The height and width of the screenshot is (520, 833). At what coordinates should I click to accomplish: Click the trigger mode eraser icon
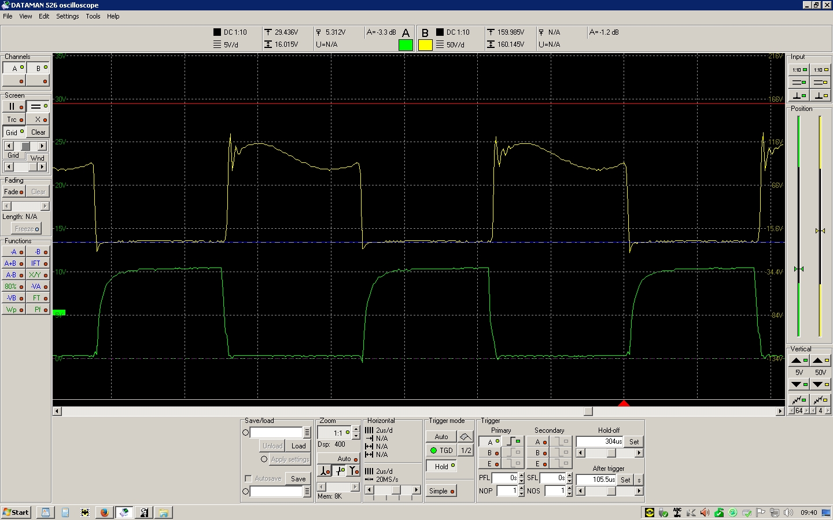465,437
